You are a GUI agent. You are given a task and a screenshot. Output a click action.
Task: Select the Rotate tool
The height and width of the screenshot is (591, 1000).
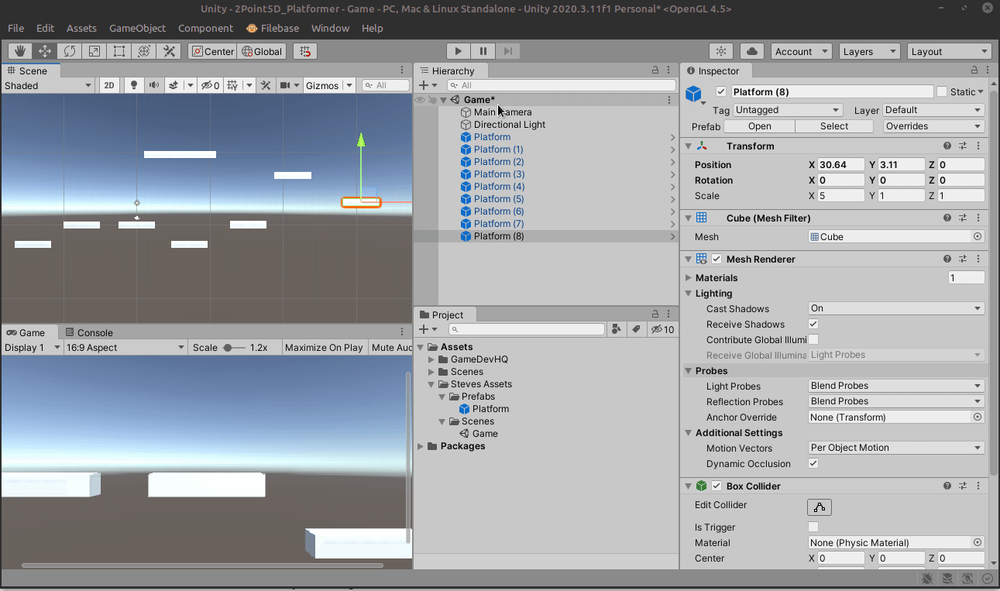pos(70,51)
